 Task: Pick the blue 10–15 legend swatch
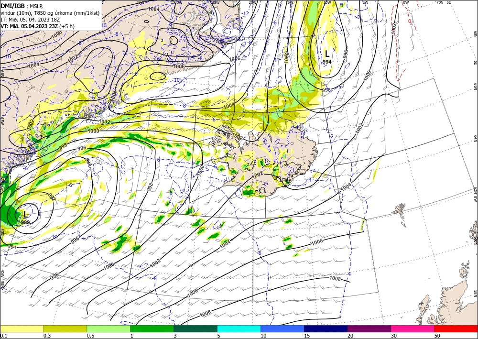(x=282, y=328)
